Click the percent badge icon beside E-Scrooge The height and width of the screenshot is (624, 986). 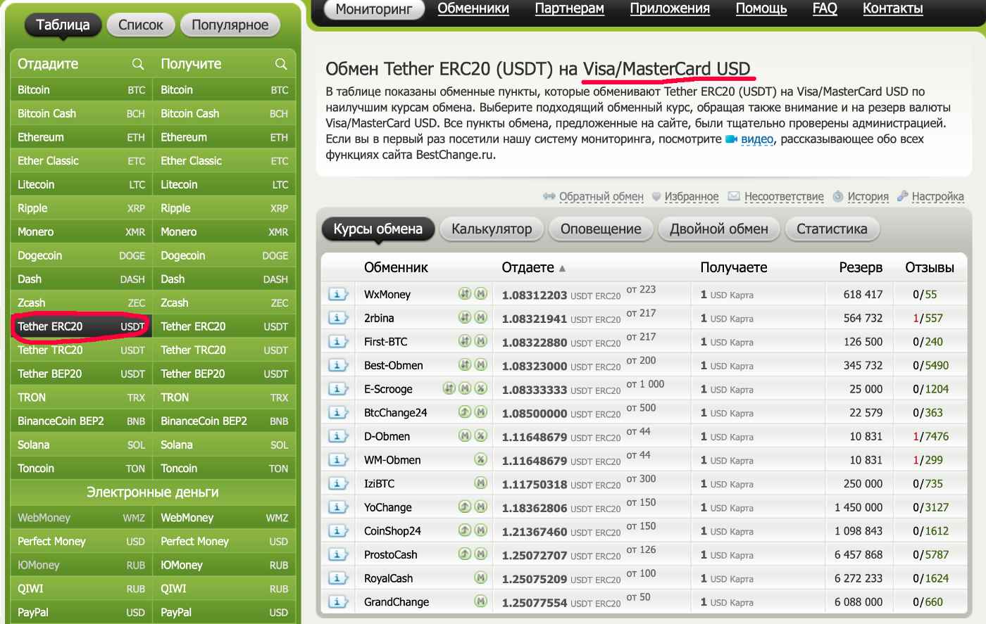(481, 388)
